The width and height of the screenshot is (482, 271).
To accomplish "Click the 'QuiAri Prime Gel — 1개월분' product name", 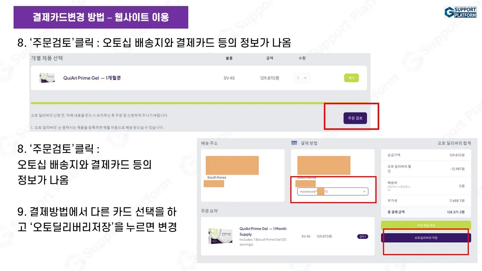I will tap(92, 78).
